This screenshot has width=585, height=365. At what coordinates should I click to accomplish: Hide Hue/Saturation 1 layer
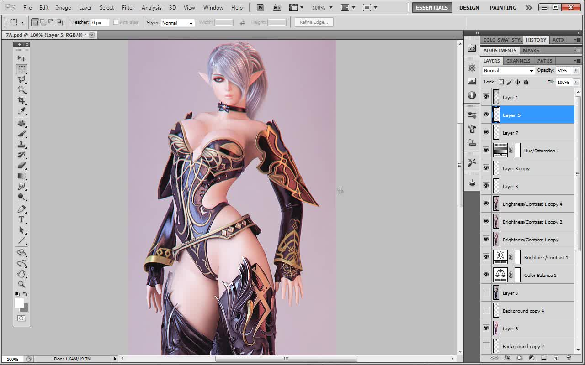pos(486,150)
